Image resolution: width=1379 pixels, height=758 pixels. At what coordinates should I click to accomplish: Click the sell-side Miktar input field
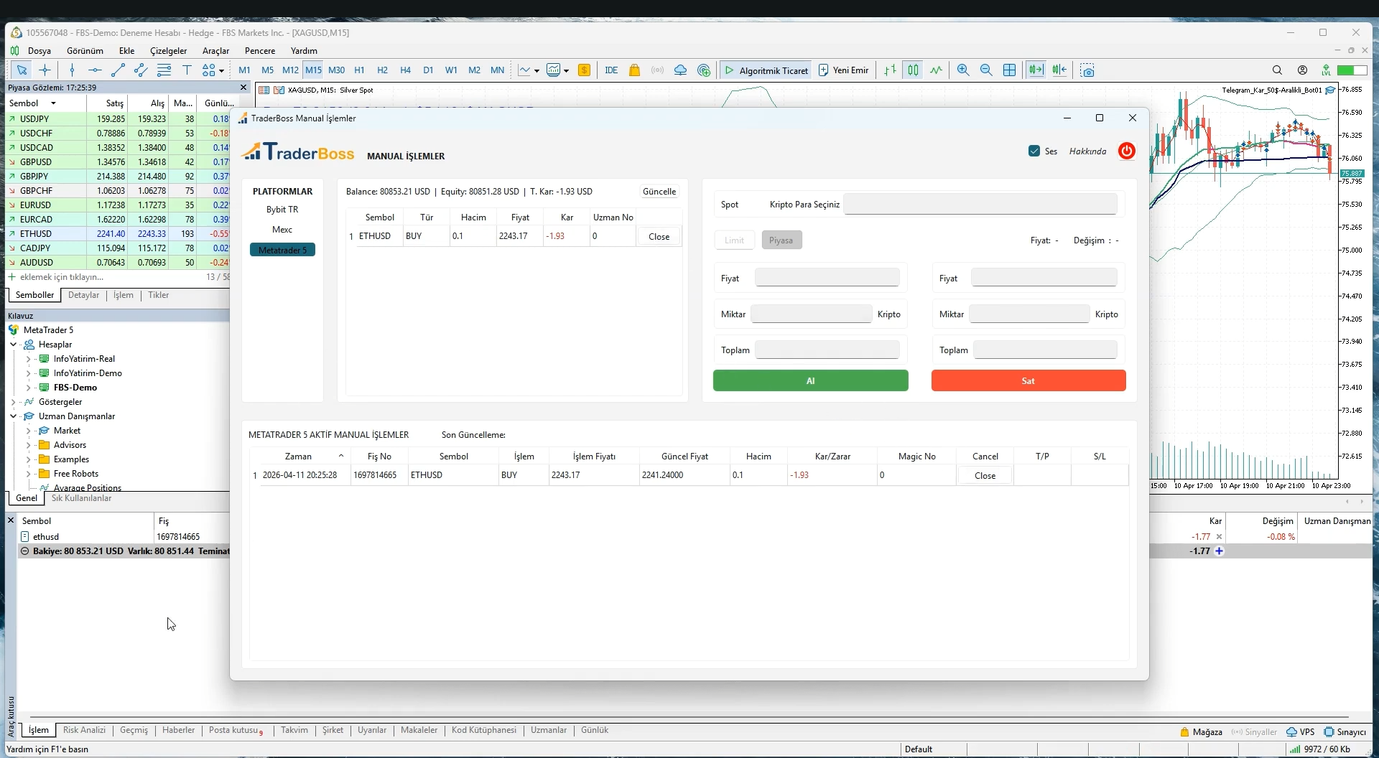click(1029, 314)
